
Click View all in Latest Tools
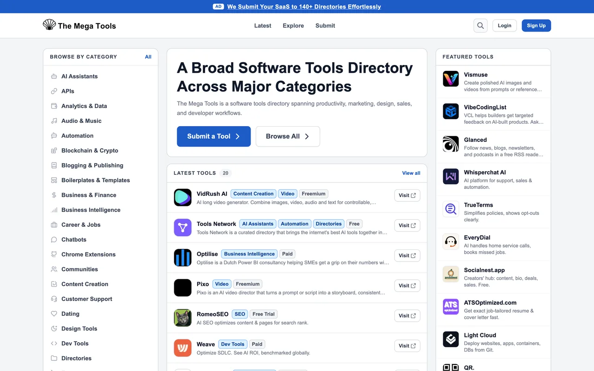point(411,173)
